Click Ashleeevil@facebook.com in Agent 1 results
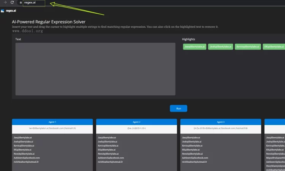The width and height of the screenshot is (285, 171). pyautogui.click(x=27, y=158)
